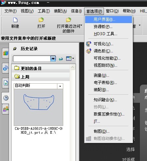Viewport: 147px width, 161px height.
Task: Click file name CA-D5BB-A16615-A-1WB9C-0 text
Action: point(38,128)
